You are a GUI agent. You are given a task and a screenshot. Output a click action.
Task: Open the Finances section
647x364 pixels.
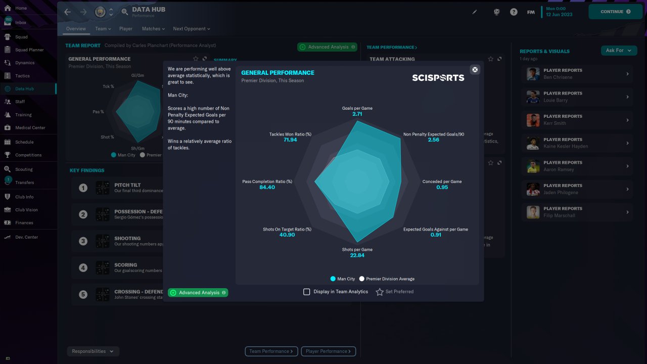28,223
